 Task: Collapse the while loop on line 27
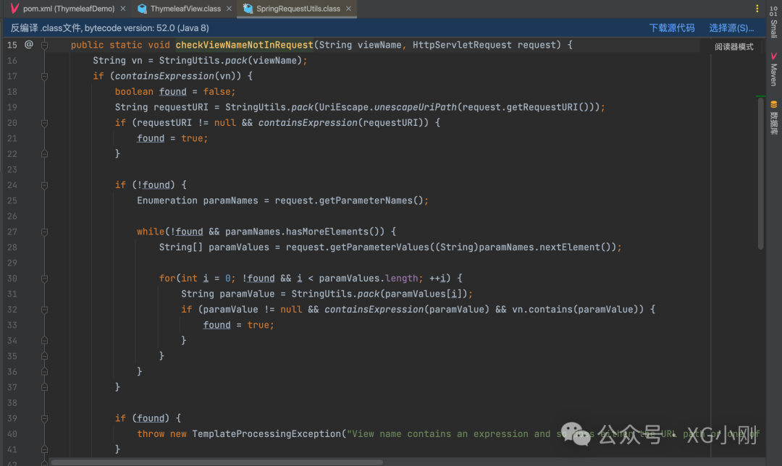pyautogui.click(x=44, y=232)
